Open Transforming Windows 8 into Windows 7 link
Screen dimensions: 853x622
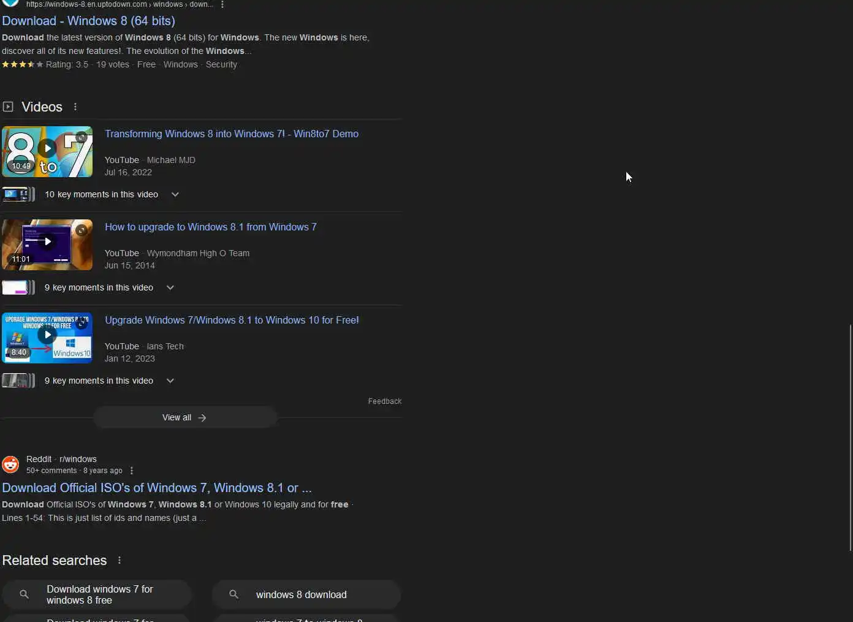[x=232, y=134]
